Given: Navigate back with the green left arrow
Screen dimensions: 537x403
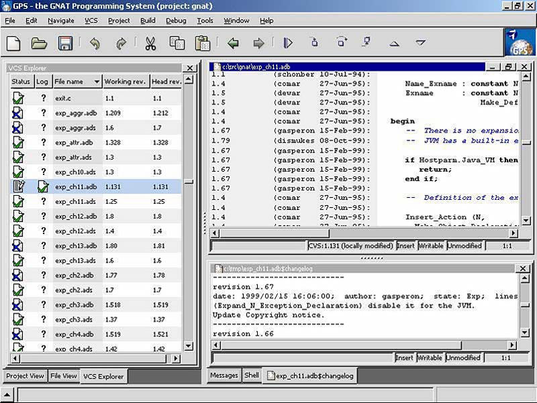Looking at the screenshot, I should coord(233,44).
